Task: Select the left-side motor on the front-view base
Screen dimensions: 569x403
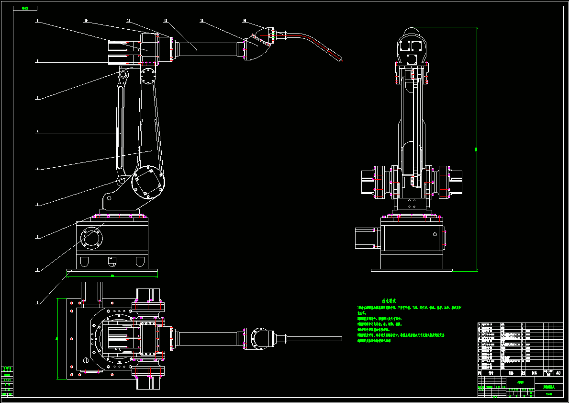Action: click(x=368, y=238)
